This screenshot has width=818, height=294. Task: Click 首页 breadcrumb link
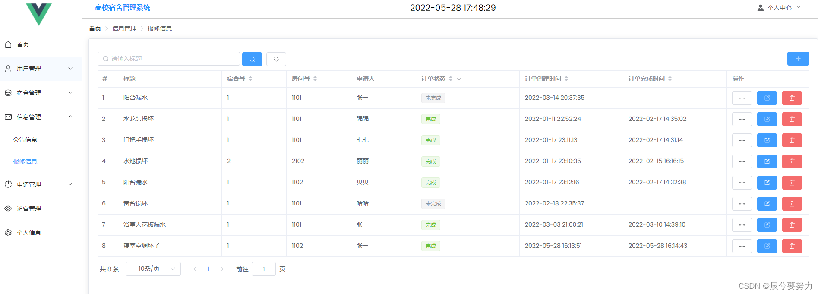pyautogui.click(x=95, y=28)
